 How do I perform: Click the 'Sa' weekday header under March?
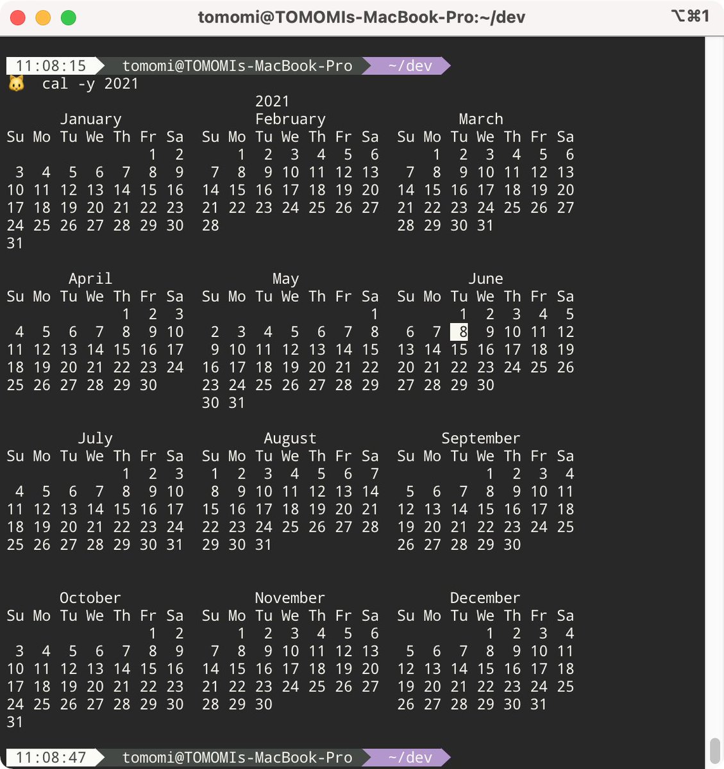coord(566,137)
